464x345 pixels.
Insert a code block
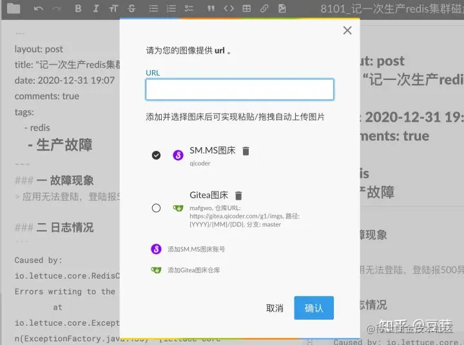click(229, 8)
